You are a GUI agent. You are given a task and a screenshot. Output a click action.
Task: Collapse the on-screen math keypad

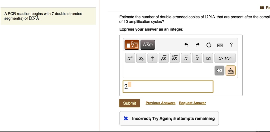(x=230, y=71)
